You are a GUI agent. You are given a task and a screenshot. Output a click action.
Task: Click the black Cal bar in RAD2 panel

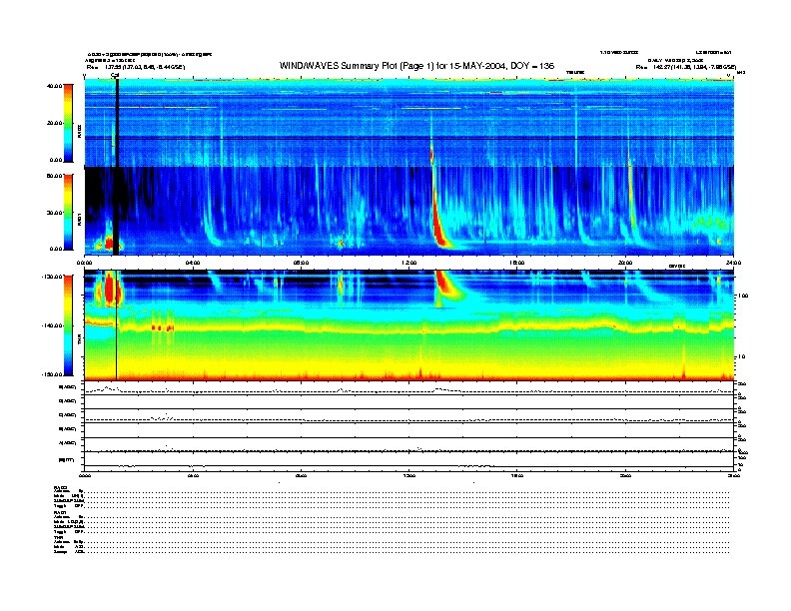pyautogui.click(x=117, y=120)
